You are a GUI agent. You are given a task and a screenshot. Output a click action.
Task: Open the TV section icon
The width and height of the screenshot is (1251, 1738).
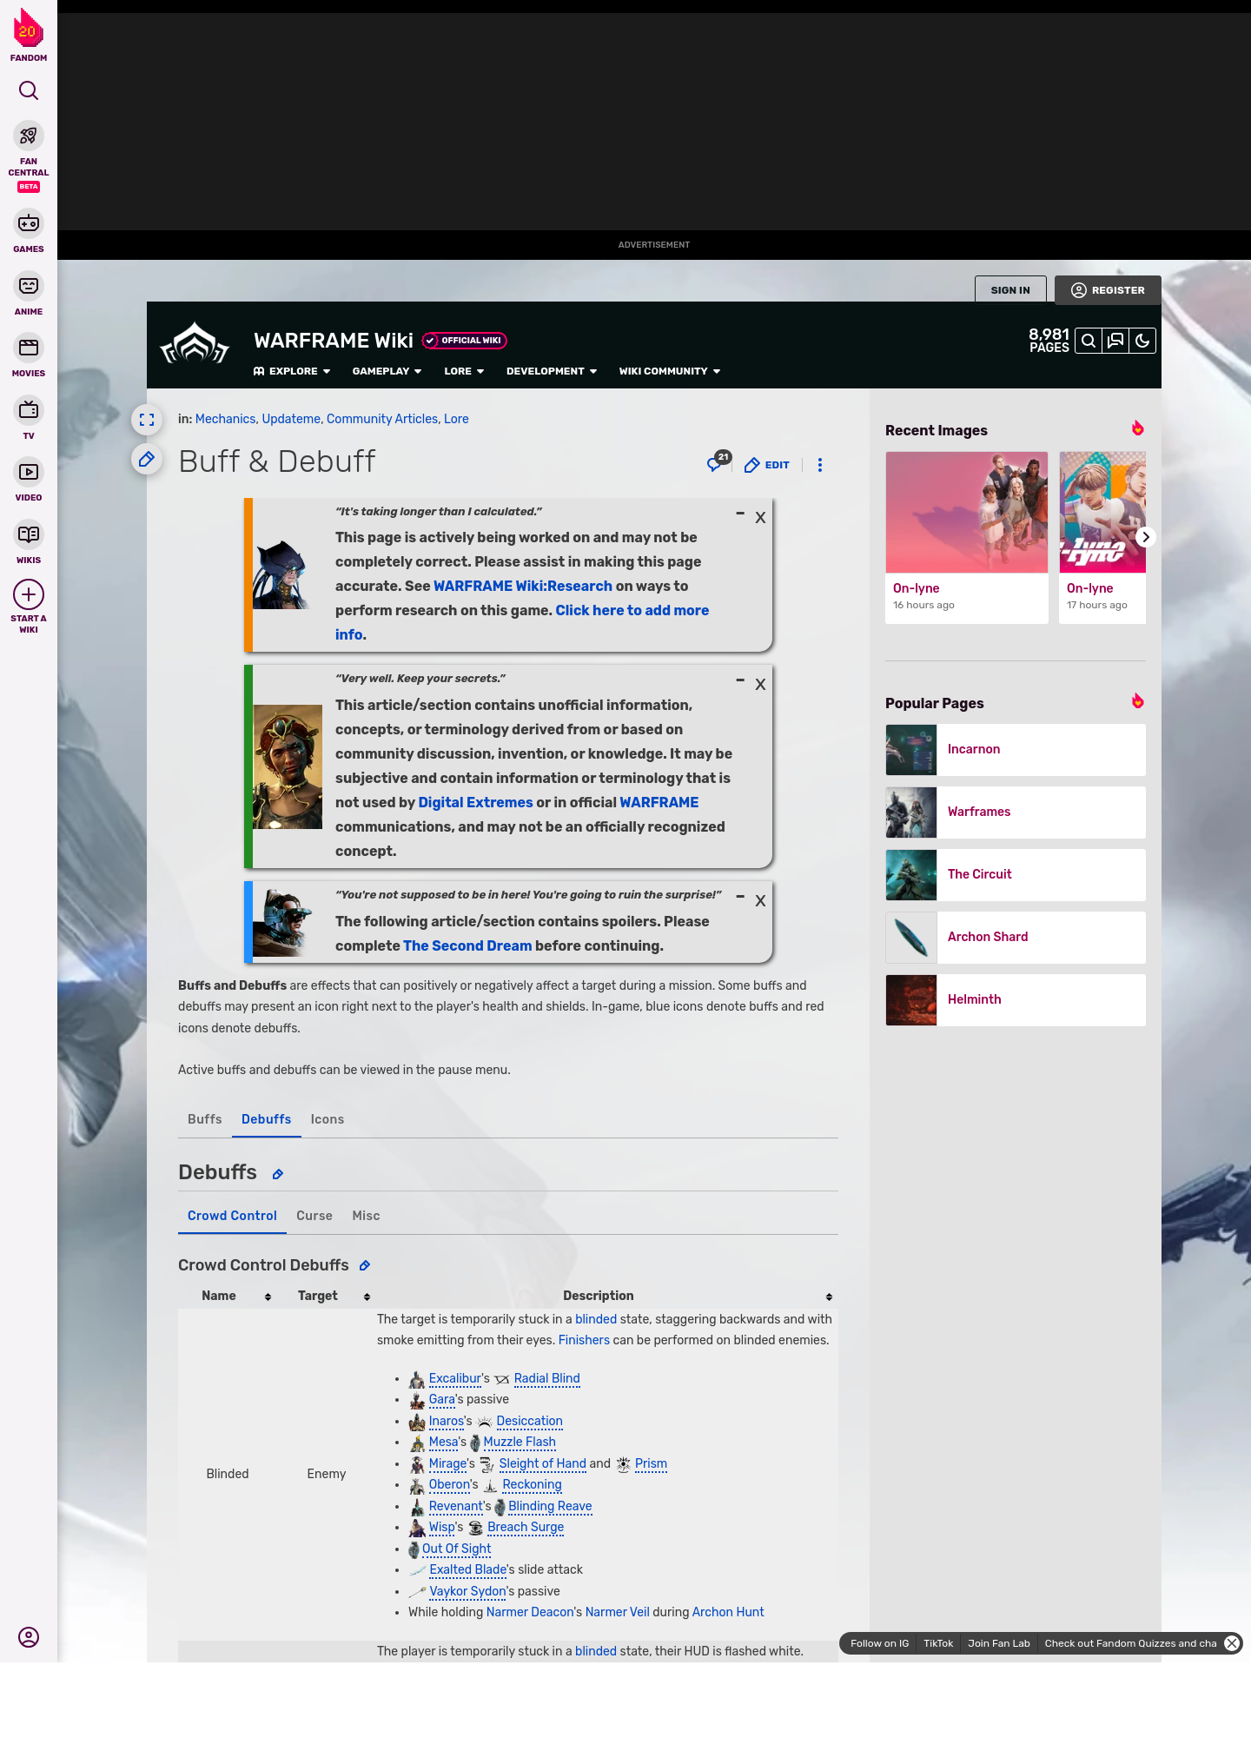[29, 410]
